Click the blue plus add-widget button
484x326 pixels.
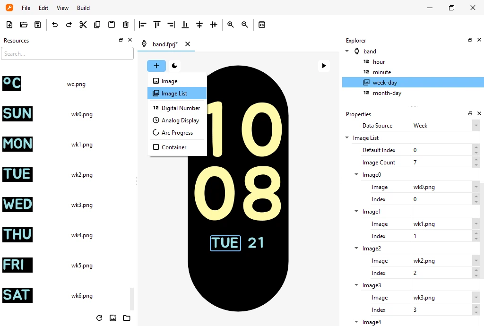click(x=156, y=66)
